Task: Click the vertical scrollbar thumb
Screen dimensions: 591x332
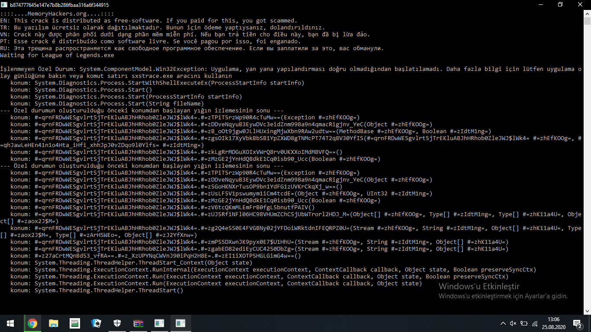Action: click(x=587, y=21)
